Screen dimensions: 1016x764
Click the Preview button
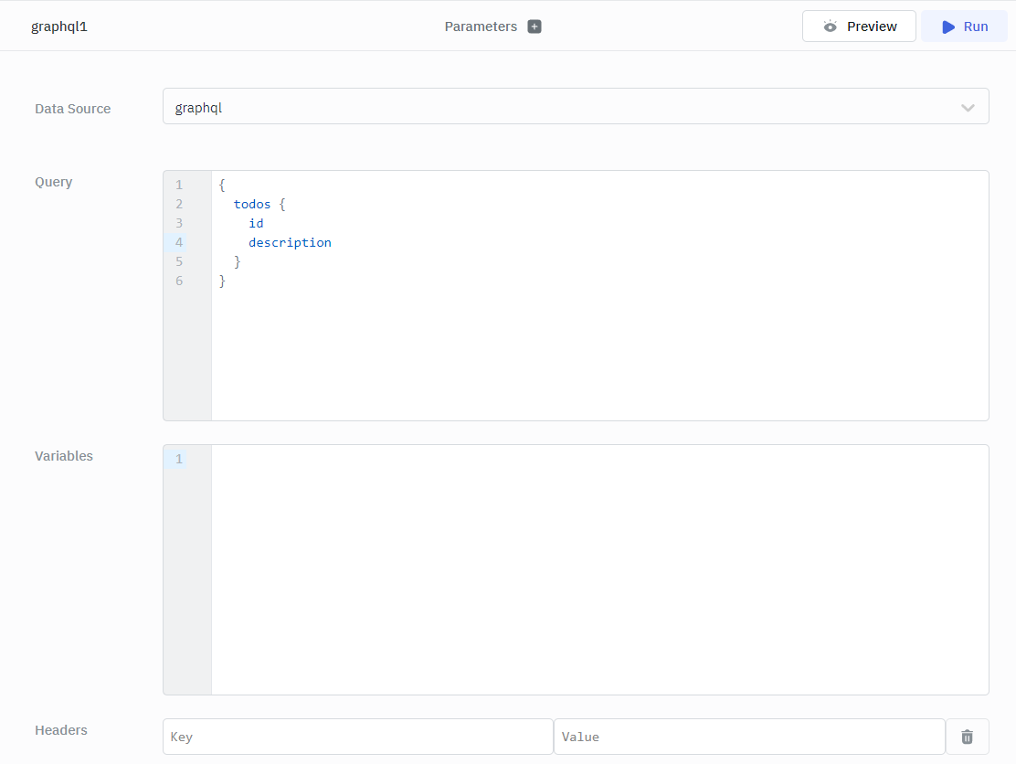pyautogui.click(x=859, y=27)
